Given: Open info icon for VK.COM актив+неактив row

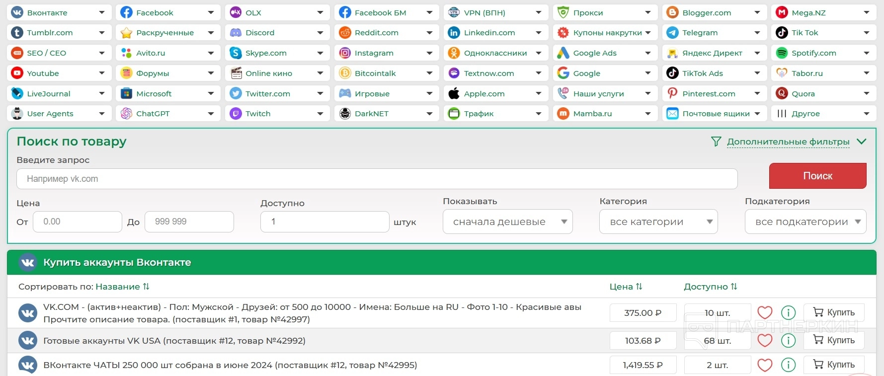Looking at the screenshot, I should (x=788, y=312).
